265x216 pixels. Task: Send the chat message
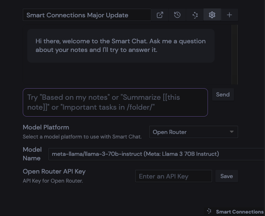[x=223, y=94]
